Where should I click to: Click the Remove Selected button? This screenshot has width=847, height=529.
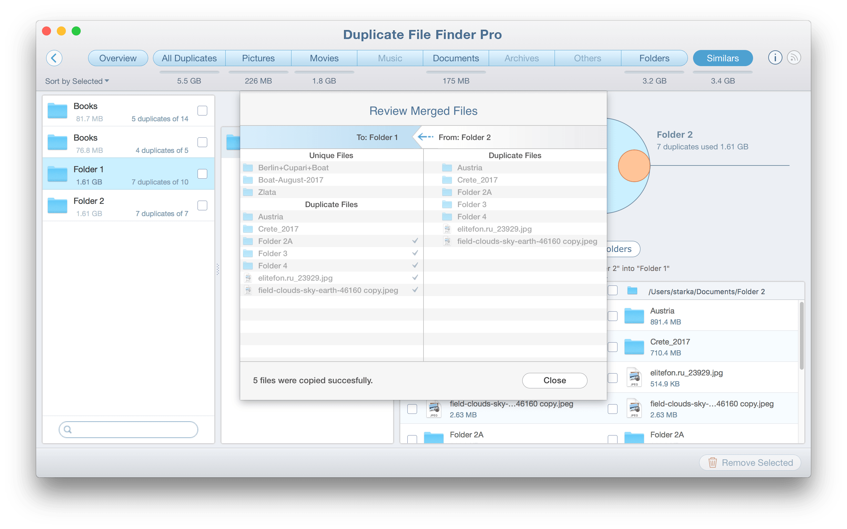[x=750, y=463]
